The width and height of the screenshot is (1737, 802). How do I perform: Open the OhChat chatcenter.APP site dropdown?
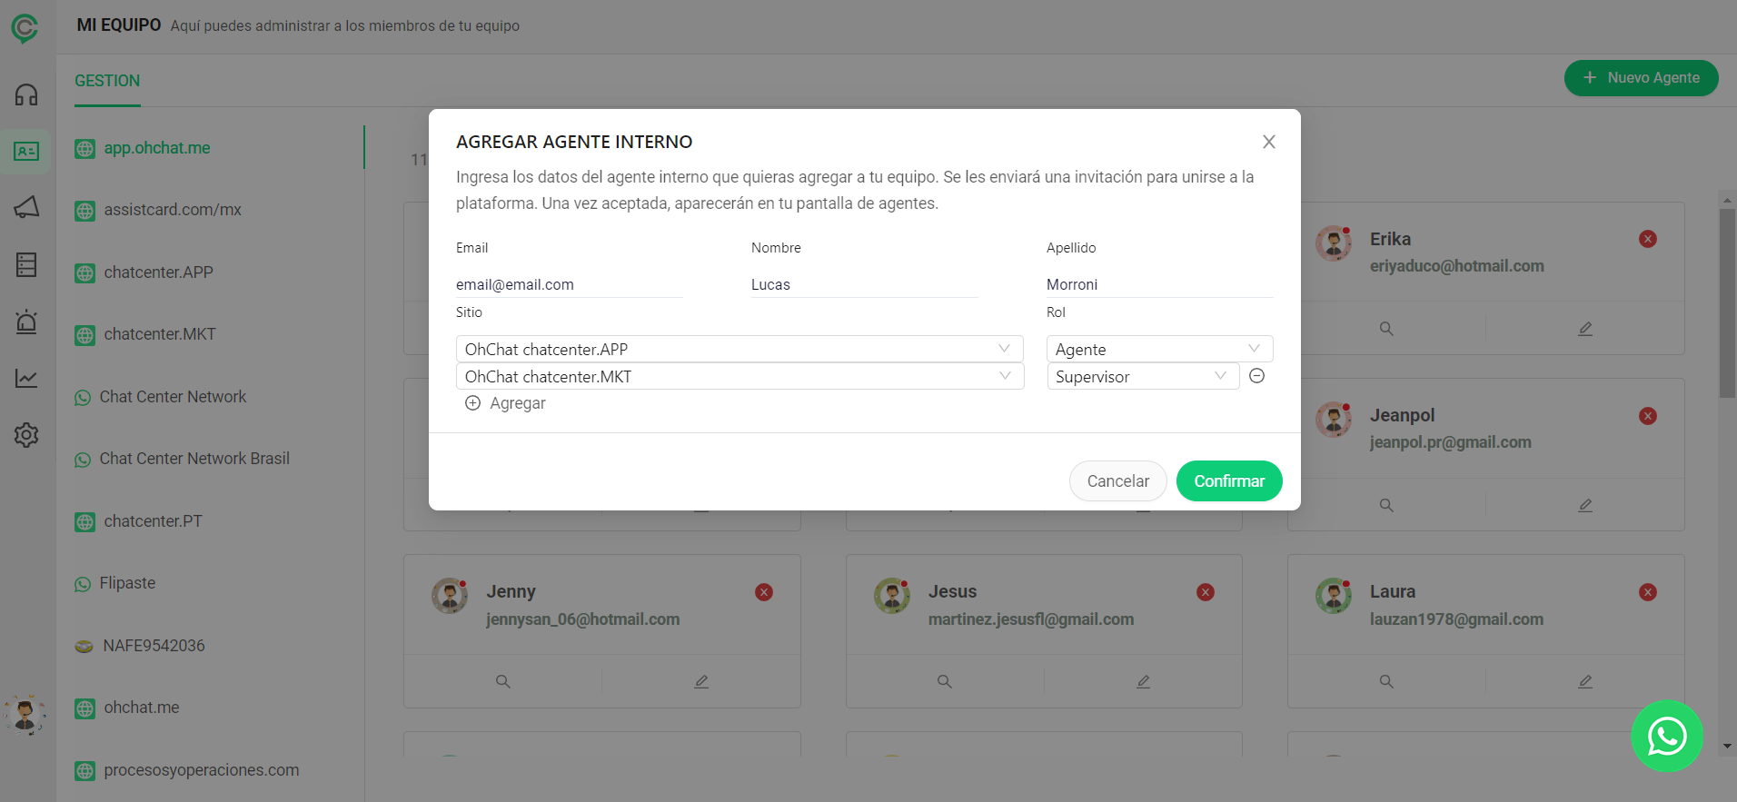[739, 349]
